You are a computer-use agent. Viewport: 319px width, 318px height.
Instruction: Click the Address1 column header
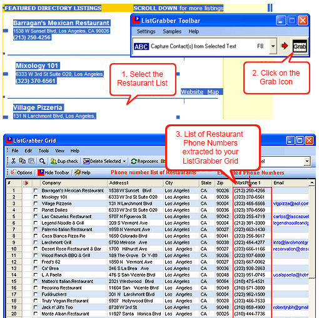[135, 183]
